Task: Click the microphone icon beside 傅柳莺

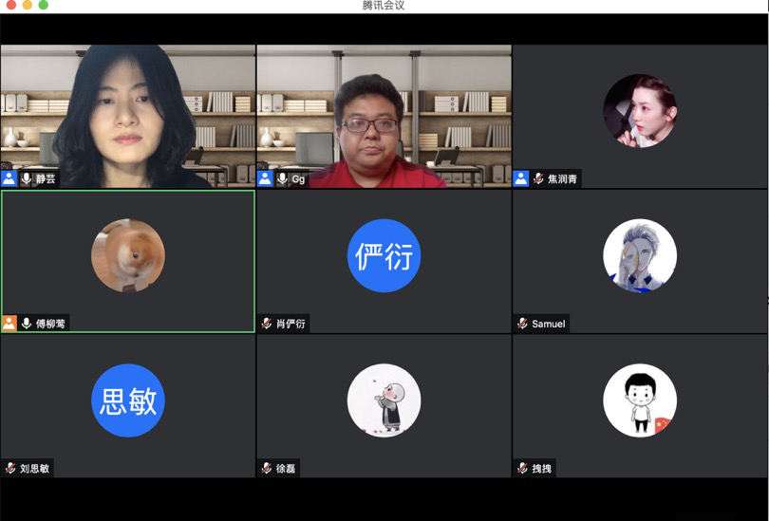Action: coord(27,324)
